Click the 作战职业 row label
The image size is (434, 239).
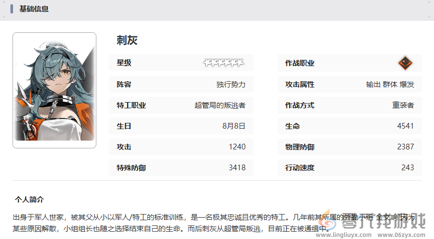300,64
